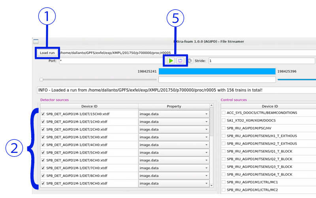The image size is (316, 198).
Task: Click the Detector sources group label
Action: pyautogui.click(x=55, y=100)
